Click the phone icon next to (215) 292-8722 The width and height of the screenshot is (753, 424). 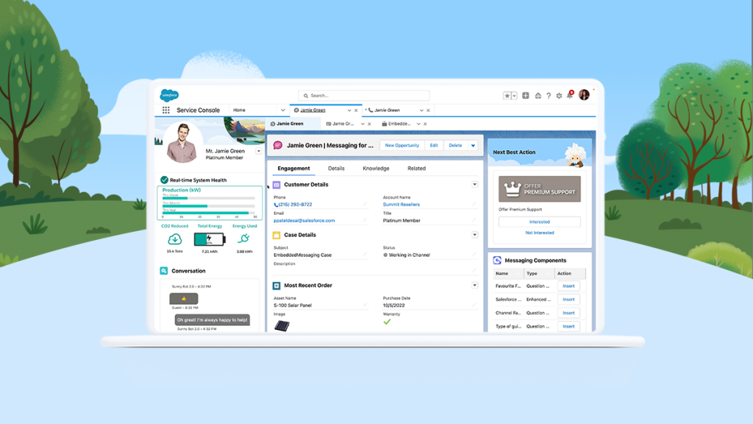[276, 205]
